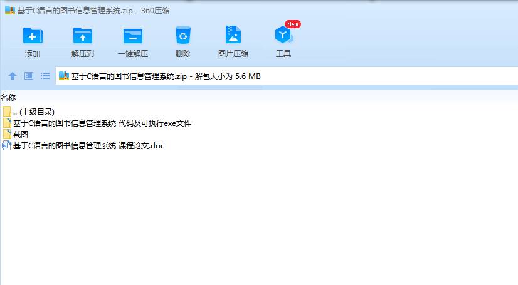
Task: Select the 截图 folder
Action: point(15,134)
